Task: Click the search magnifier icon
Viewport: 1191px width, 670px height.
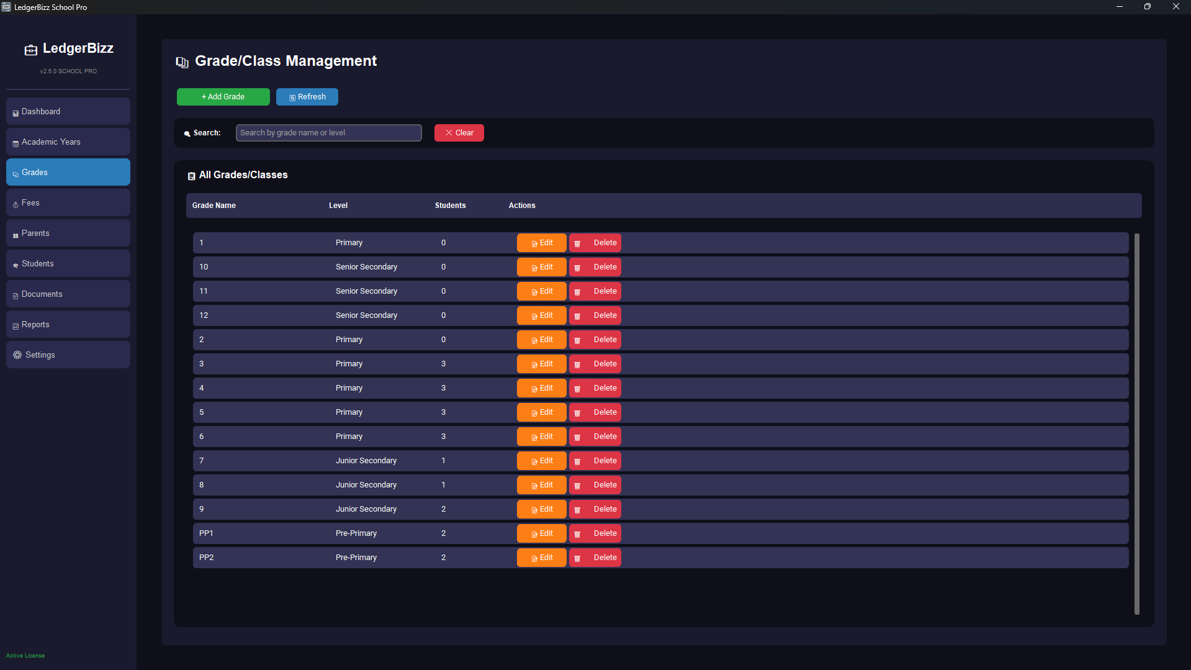Action: click(187, 134)
